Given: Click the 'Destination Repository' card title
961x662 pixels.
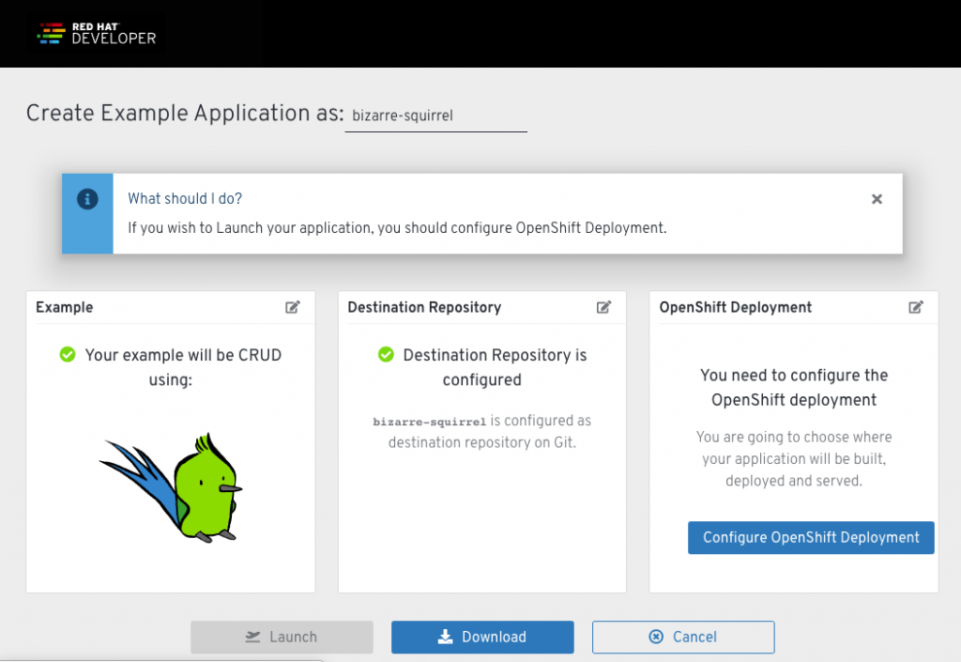Looking at the screenshot, I should [x=424, y=307].
